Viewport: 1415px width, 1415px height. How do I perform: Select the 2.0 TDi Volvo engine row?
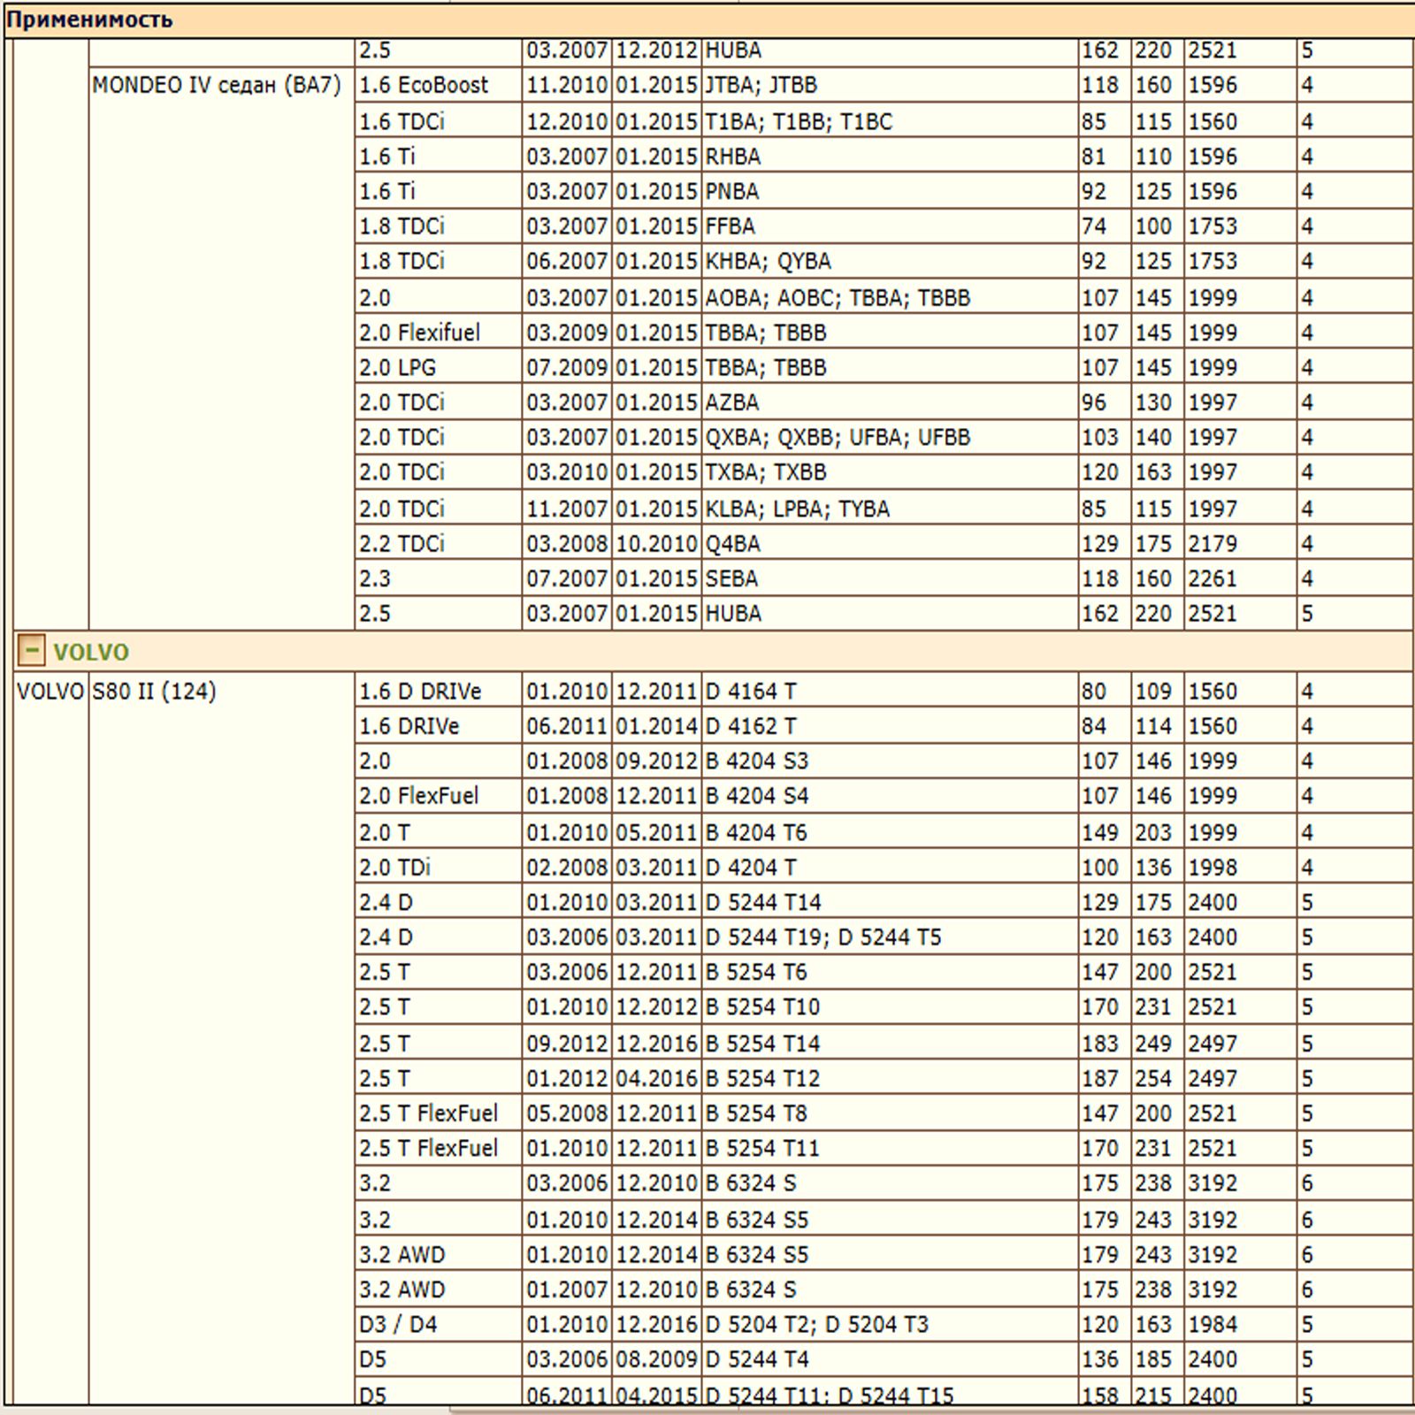coord(394,867)
